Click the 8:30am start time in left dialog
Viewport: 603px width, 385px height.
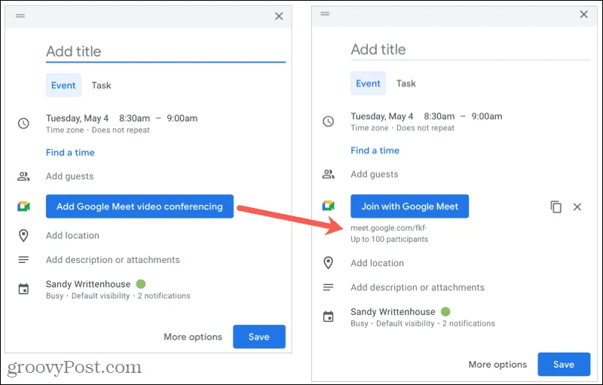coord(134,118)
